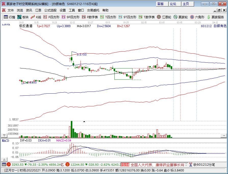228x174 pixels.
Task: Open the 交易委托 menu
Action: (93, 10)
